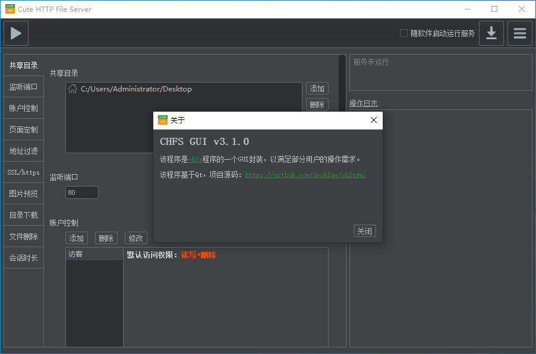The image size is (536, 354).
Task: Click the Cute HTTP File Server title icon
Action: point(10,9)
